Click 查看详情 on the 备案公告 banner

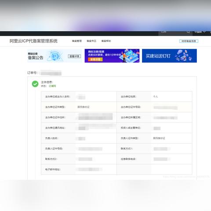point(74,56)
